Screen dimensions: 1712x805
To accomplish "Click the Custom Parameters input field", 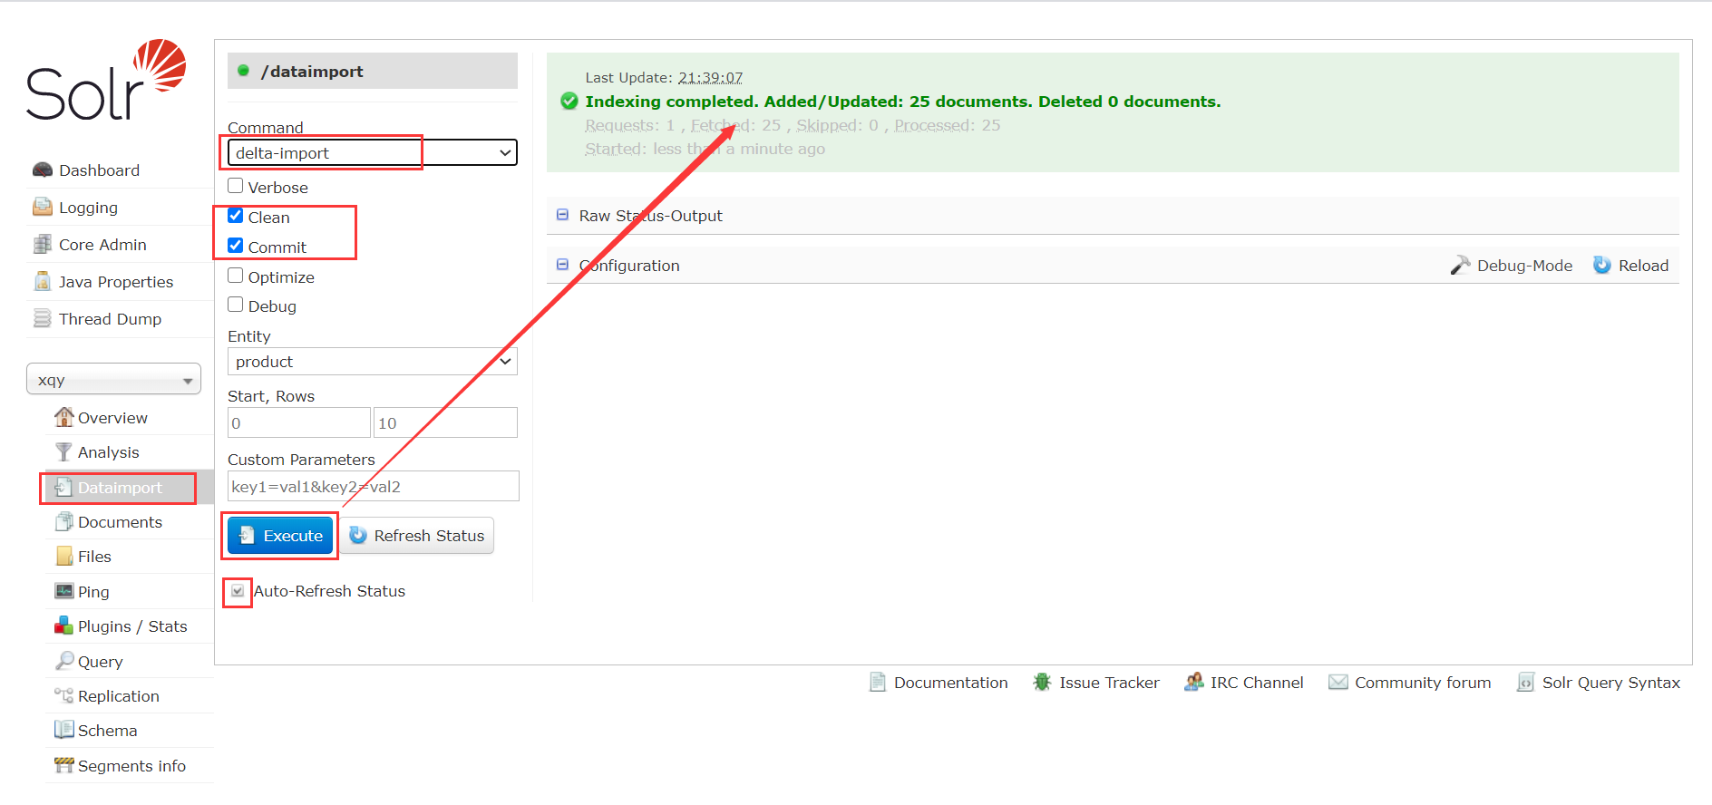I will pyautogui.click(x=373, y=486).
